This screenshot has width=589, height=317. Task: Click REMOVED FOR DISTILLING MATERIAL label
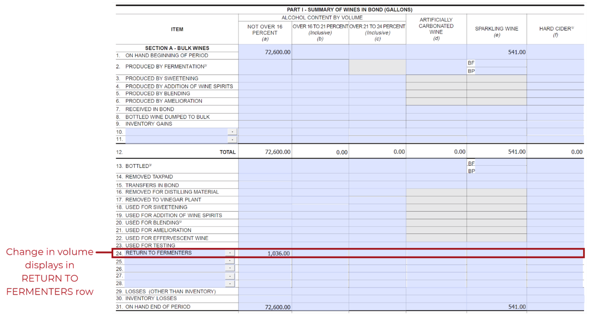pyautogui.click(x=172, y=192)
